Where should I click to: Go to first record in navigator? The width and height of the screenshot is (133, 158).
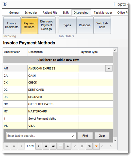(7, 146)
